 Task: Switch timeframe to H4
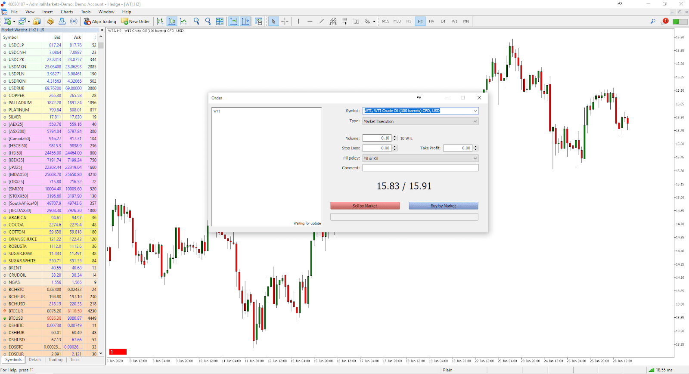(431, 21)
